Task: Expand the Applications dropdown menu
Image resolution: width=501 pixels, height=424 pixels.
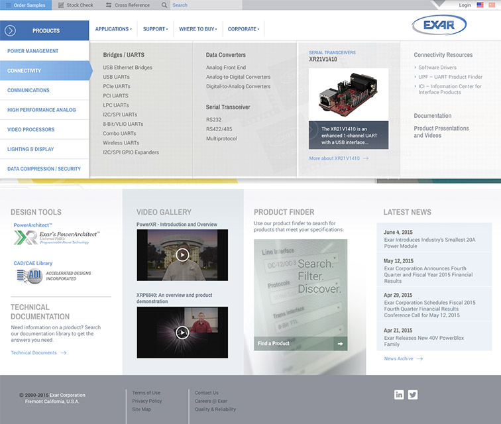Action: click(113, 29)
